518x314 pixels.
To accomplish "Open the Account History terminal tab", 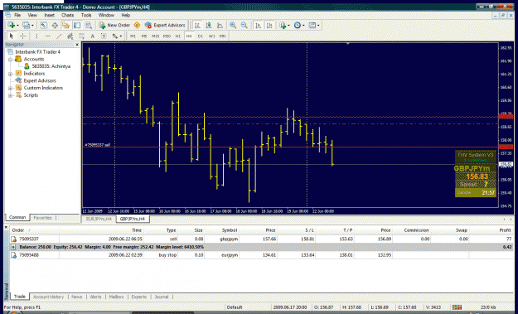I will coord(48,297).
